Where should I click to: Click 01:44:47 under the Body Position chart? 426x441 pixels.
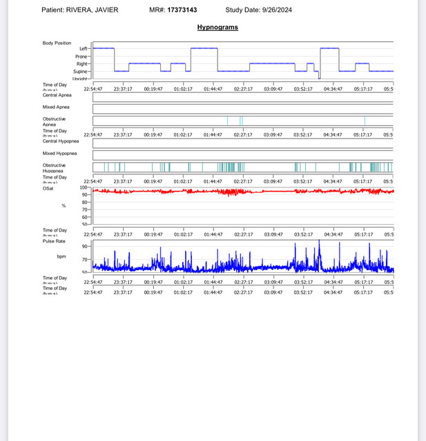[x=213, y=89]
